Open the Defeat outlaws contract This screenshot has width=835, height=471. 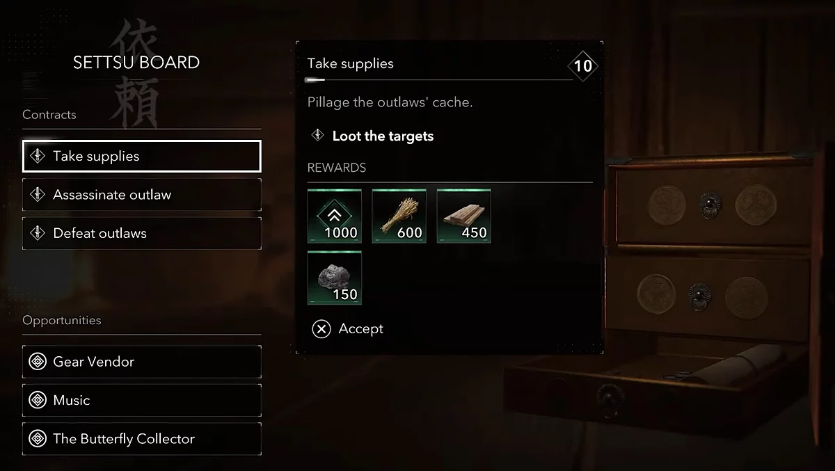[142, 233]
